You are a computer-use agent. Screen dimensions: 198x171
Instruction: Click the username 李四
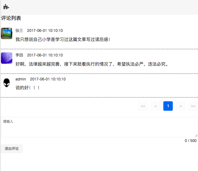tap(19, 55)
